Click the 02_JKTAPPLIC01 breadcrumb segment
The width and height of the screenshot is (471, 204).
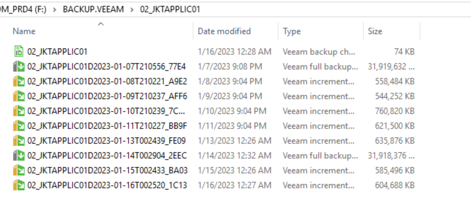tap(170, 9)
